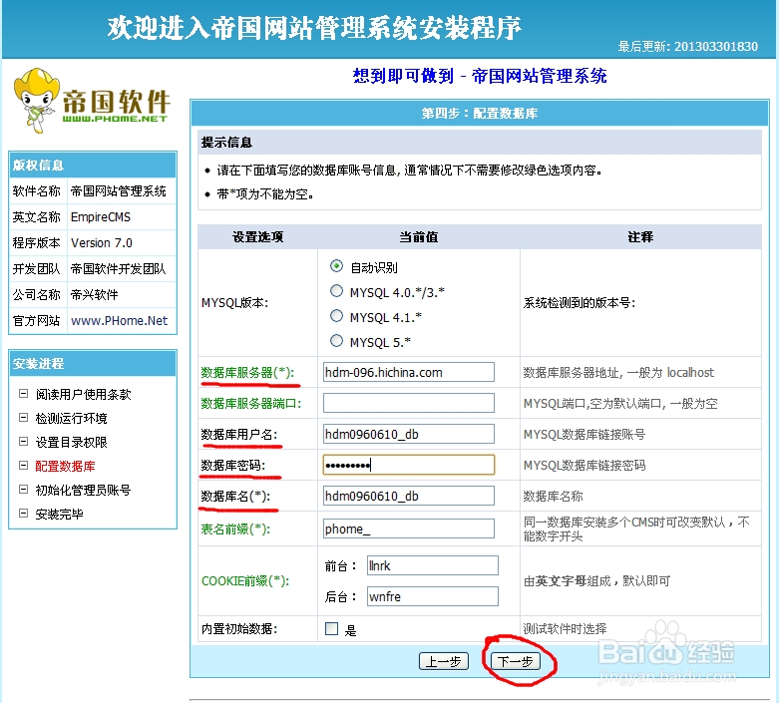Focus the 数据库名 input field

click(x=408, y=496)
